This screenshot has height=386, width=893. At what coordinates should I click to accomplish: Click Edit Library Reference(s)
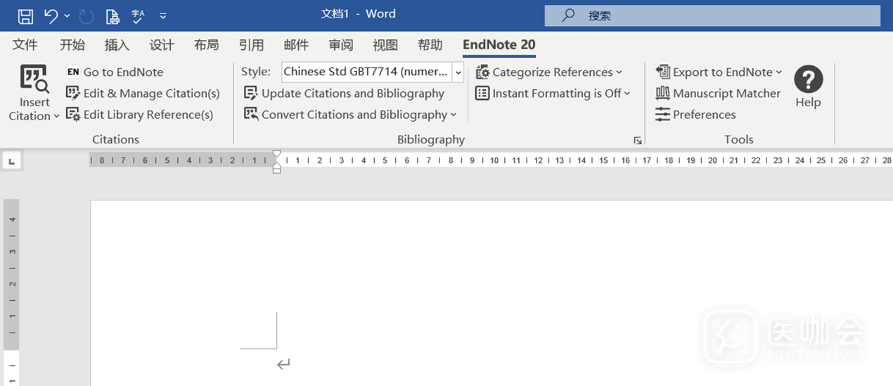click(x=139, y=115)
